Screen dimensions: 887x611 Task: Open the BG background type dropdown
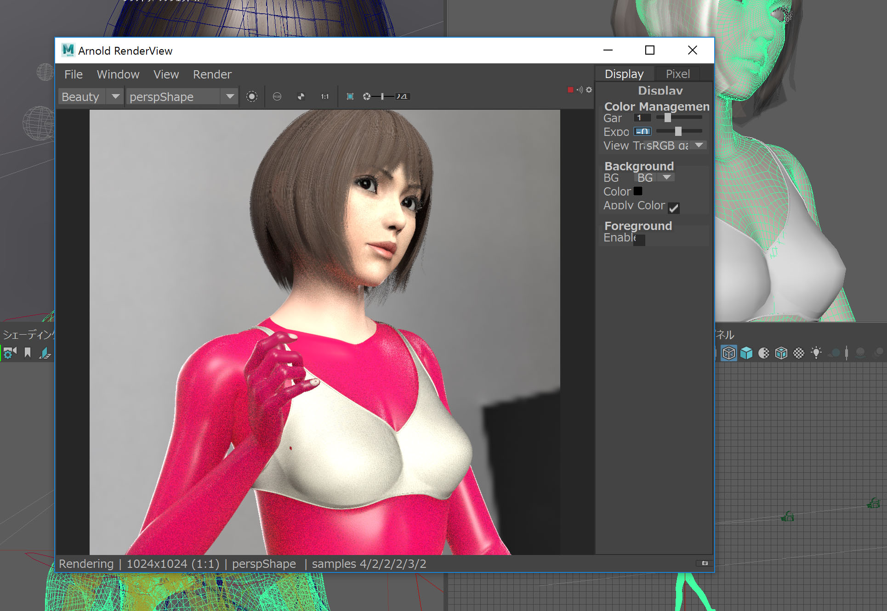point(655,177)
